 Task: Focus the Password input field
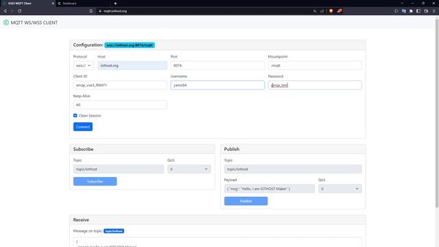pos(315,85)
